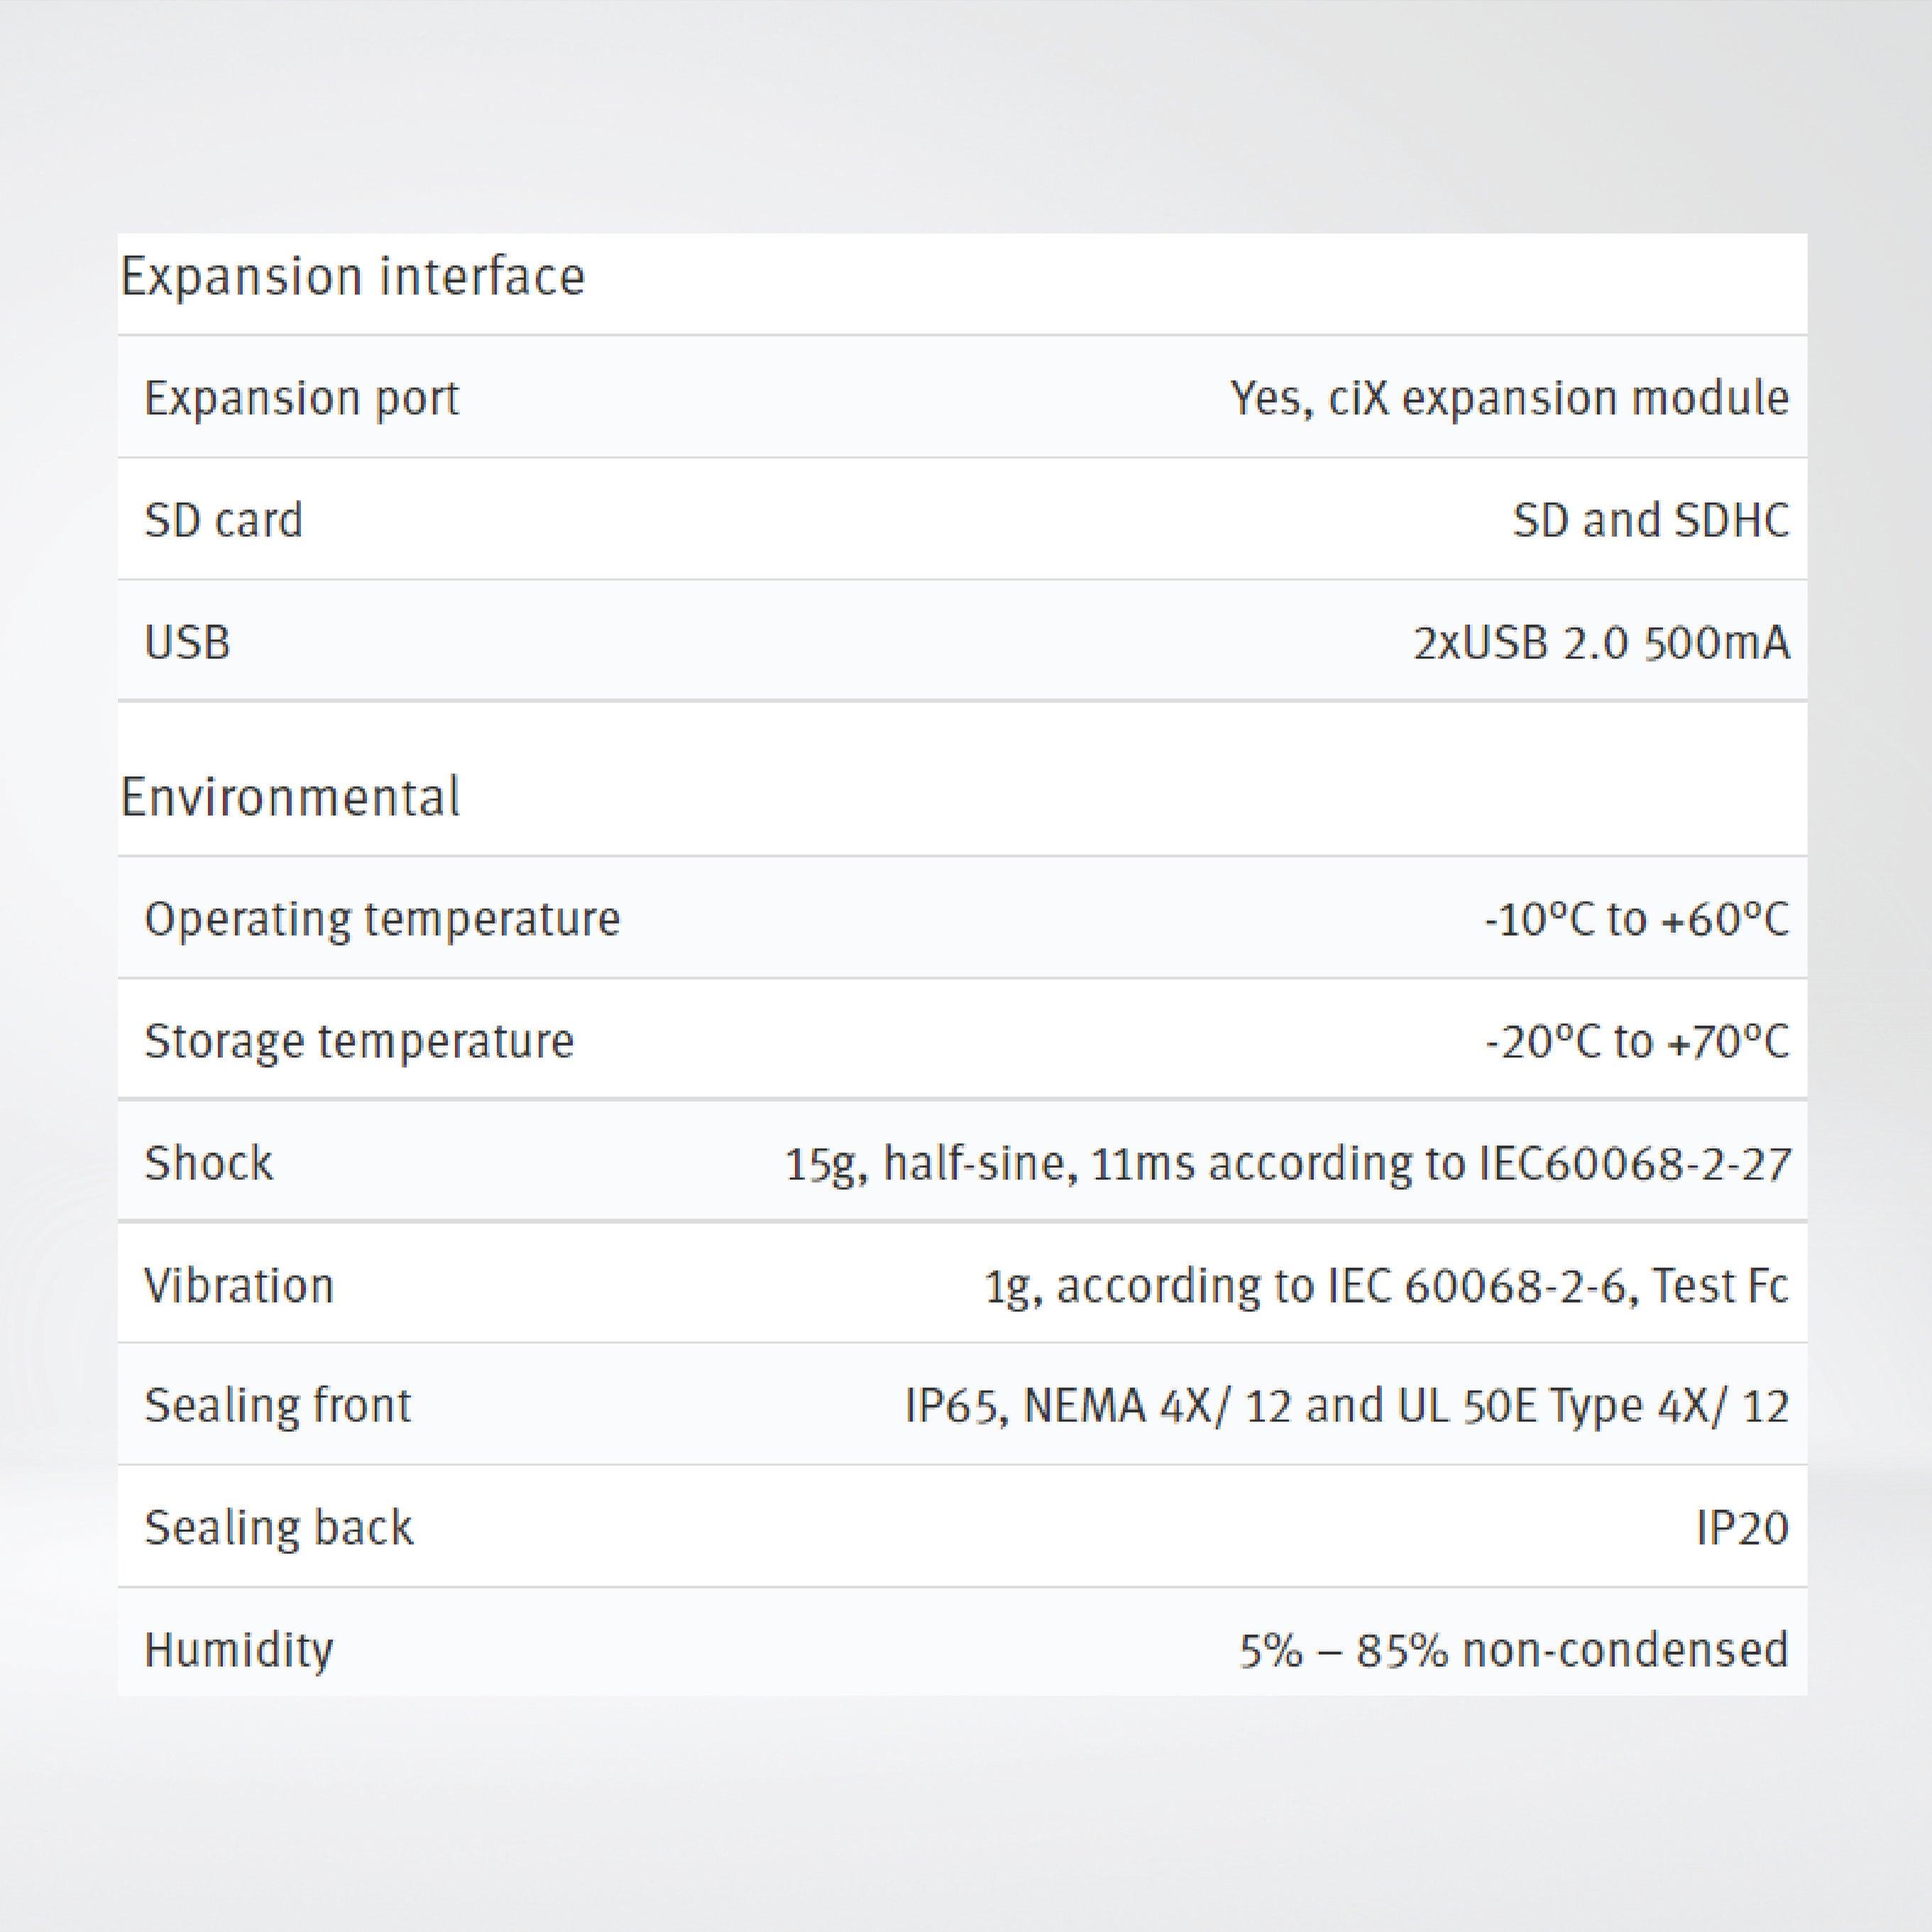This screenshot has width=1932, height=1932.
Task: Select the Vibration row label
Action: [x=239, y=1285]
